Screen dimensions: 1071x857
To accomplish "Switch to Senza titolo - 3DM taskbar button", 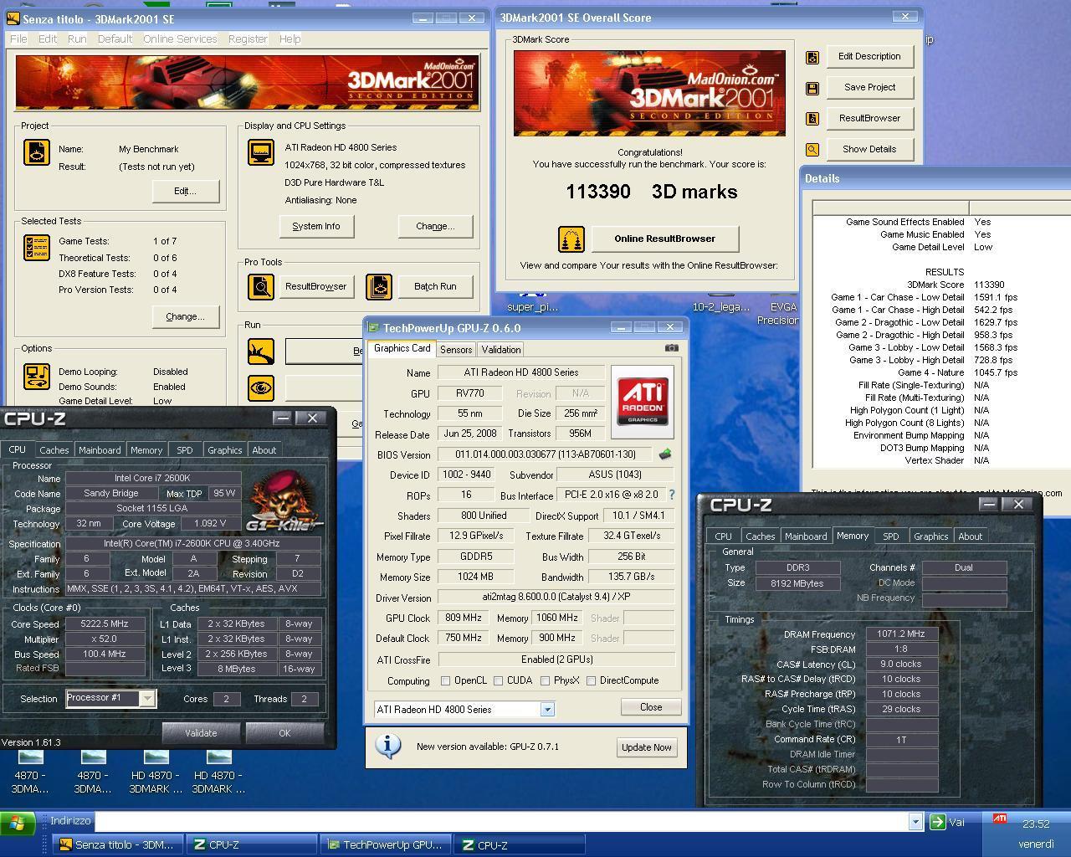I will [118, 844].
